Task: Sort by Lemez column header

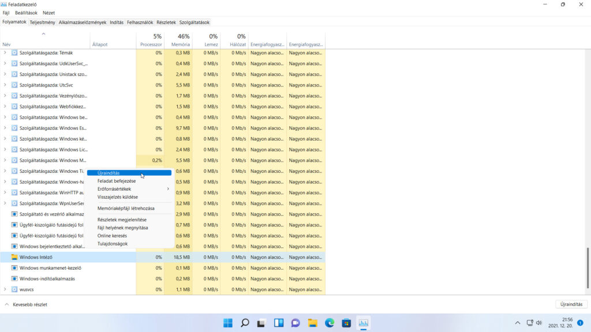Action: pos(207,40)
